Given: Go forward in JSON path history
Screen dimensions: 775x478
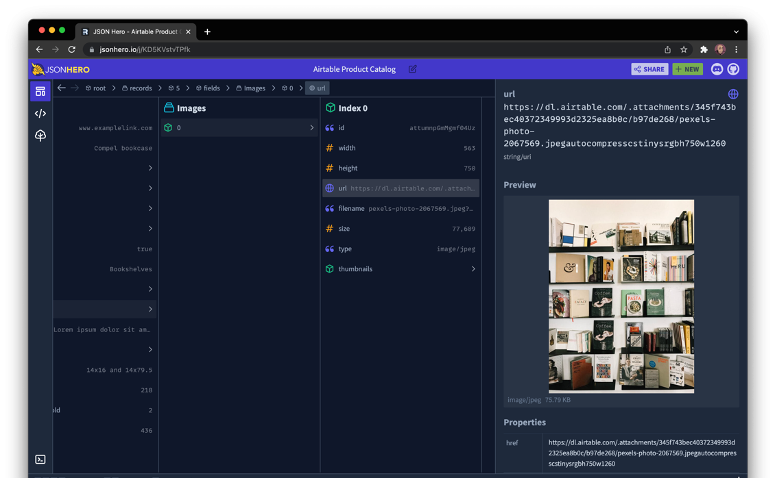Looking at the screenshot, I should [75, 88].
